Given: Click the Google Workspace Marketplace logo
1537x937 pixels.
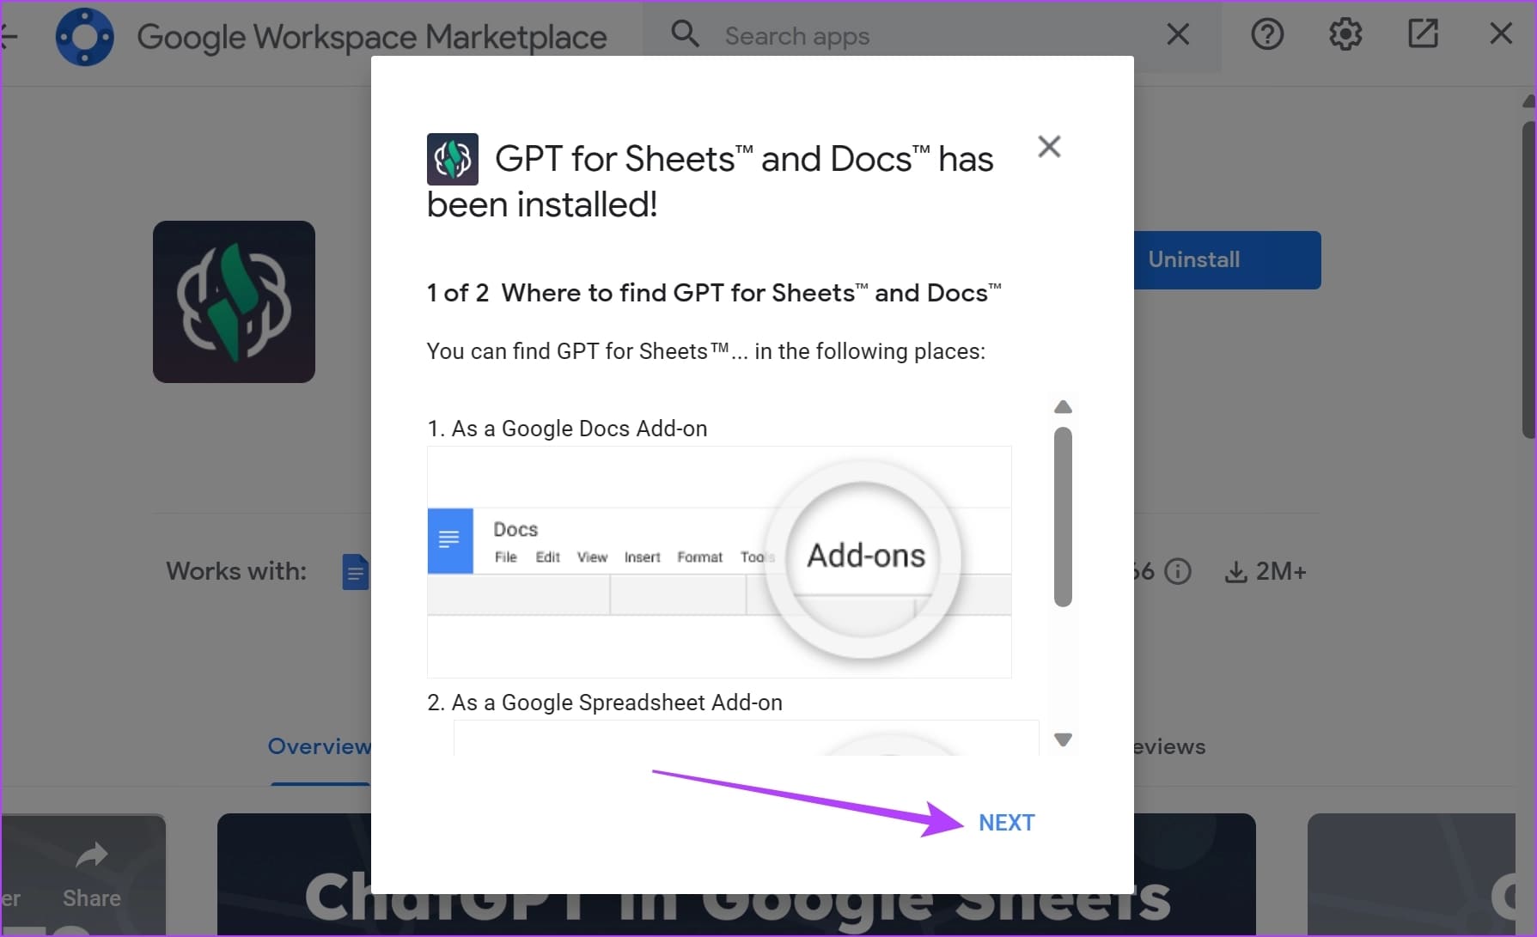Looking at the screenshot, I should click(x=84, y=37).
